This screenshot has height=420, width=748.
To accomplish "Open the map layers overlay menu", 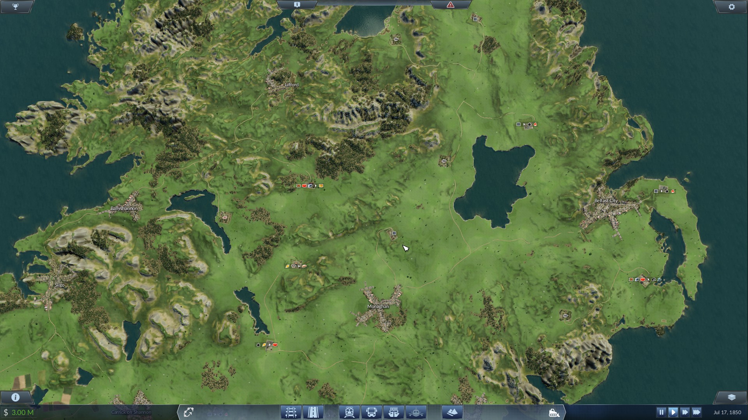I will point(731,397).
